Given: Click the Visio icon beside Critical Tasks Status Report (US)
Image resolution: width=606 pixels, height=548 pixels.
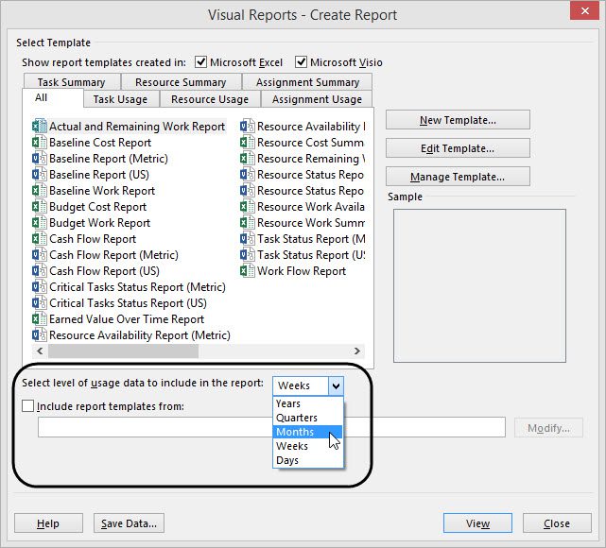Looking at the screenshot, I should tap(40, 303).
